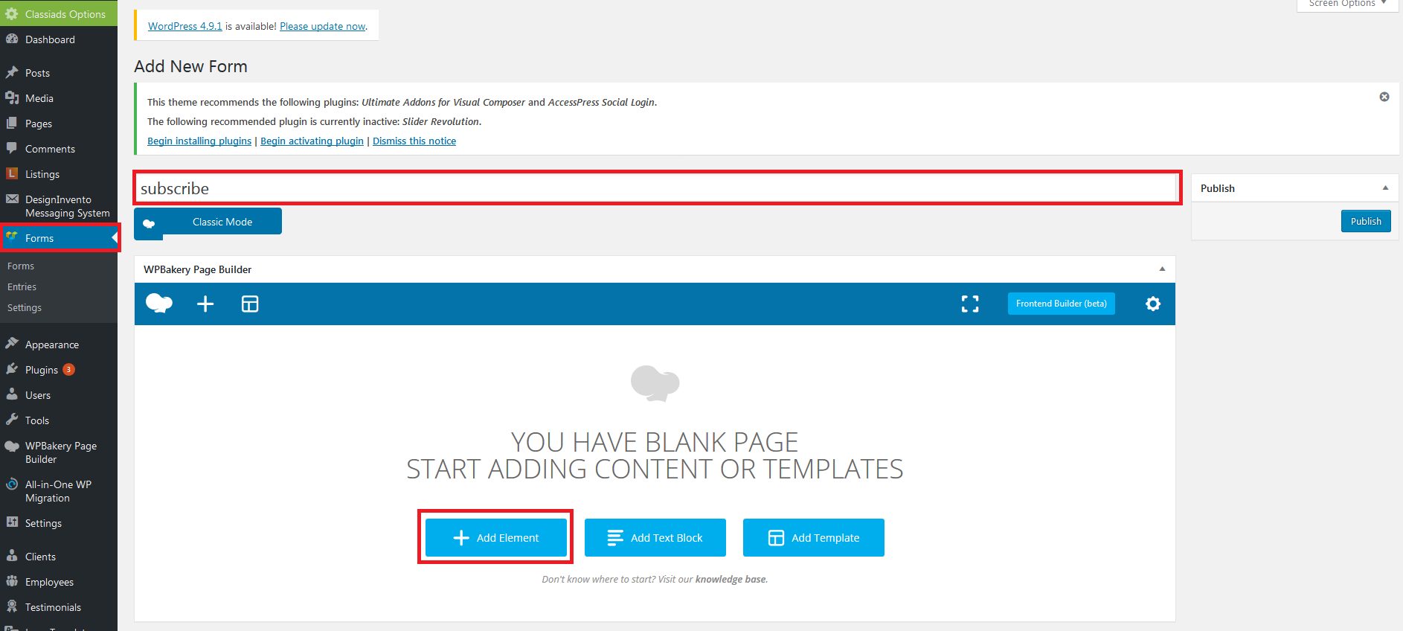This screenshot has height=631, width=1403.
Task: Click the Tools wrench icon
Action: (12, 420)
